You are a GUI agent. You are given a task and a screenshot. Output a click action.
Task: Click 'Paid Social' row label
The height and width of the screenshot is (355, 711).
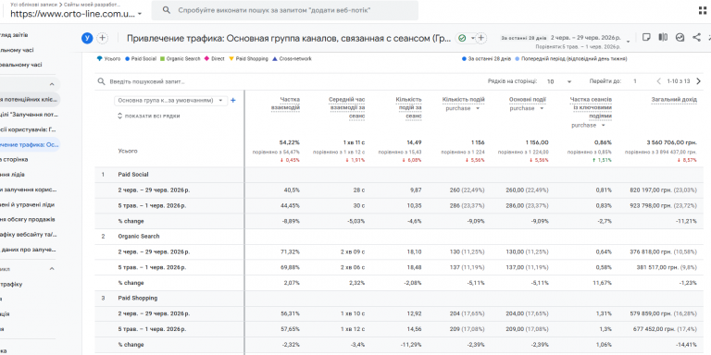click(x=133, y=175)
